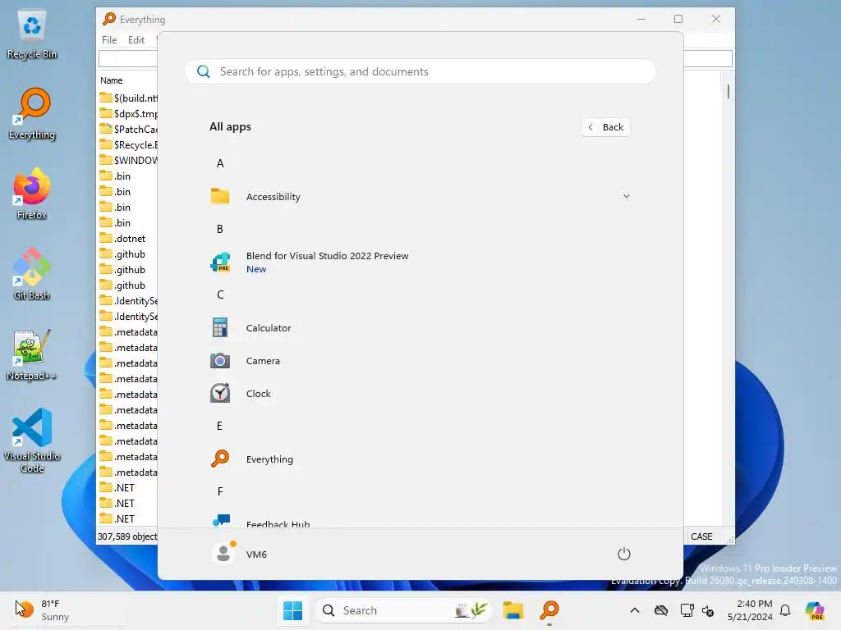Select the $PatchCache folder row
This screenshot has height=630, width=841.
(128, 129)
